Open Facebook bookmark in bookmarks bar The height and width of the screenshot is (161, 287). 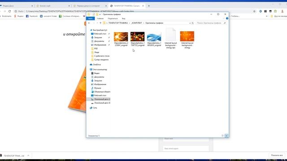(x=32, y=16)
